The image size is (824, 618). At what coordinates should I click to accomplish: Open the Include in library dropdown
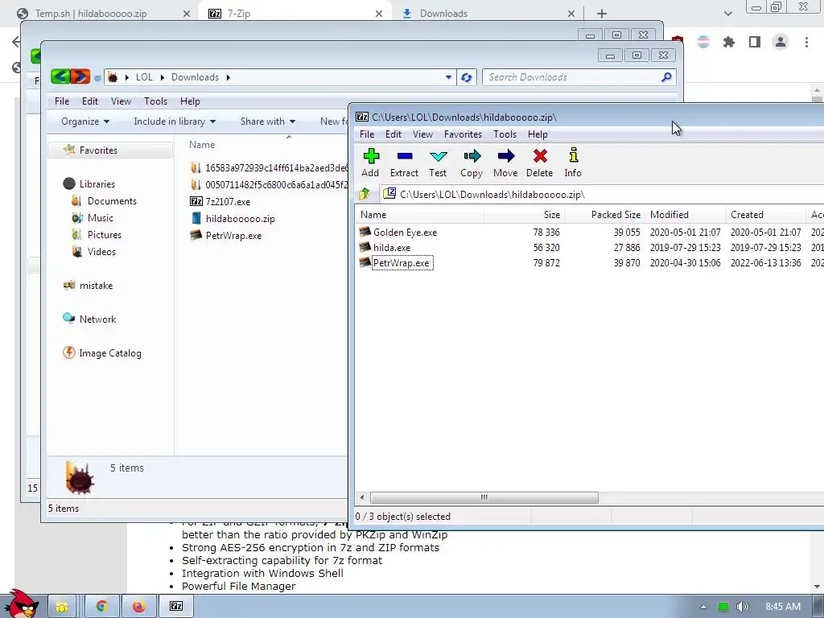tap(175, 122)
